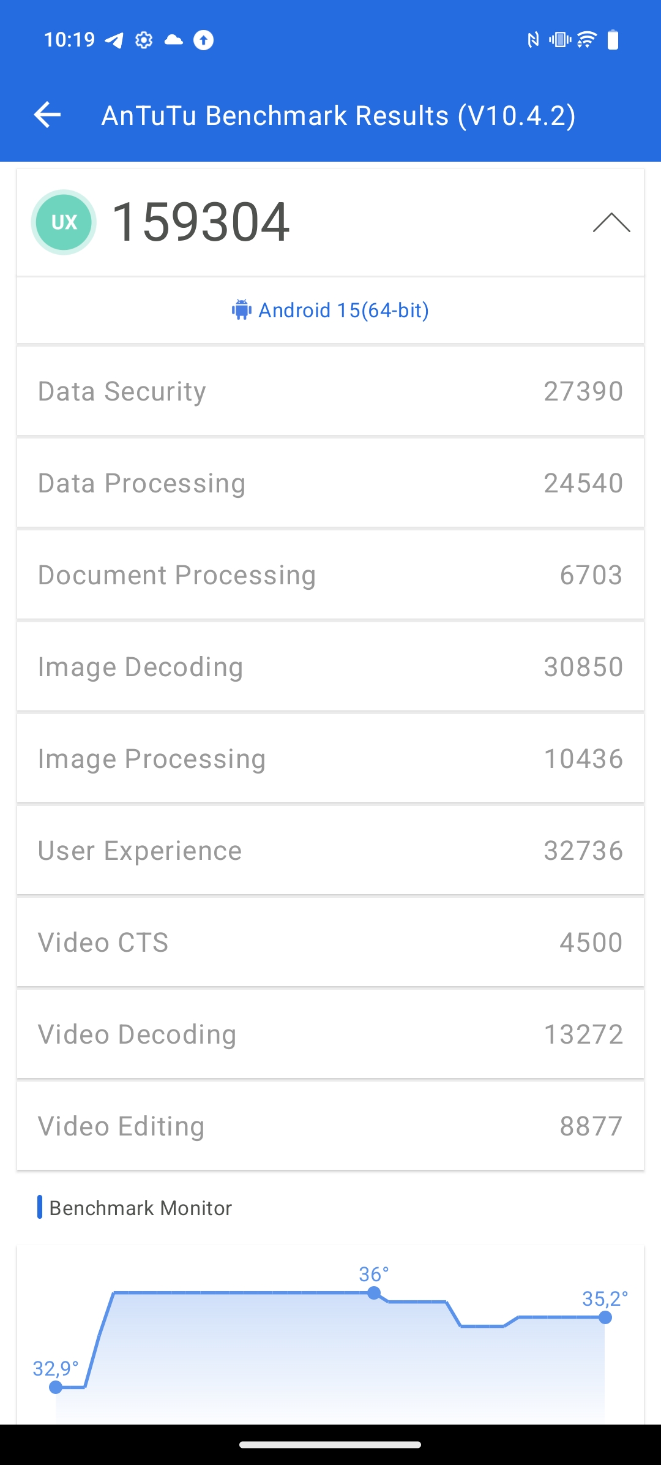Tap the Image Decoding 30850 row
661x1465 pixels.
(x=330, y=667)
